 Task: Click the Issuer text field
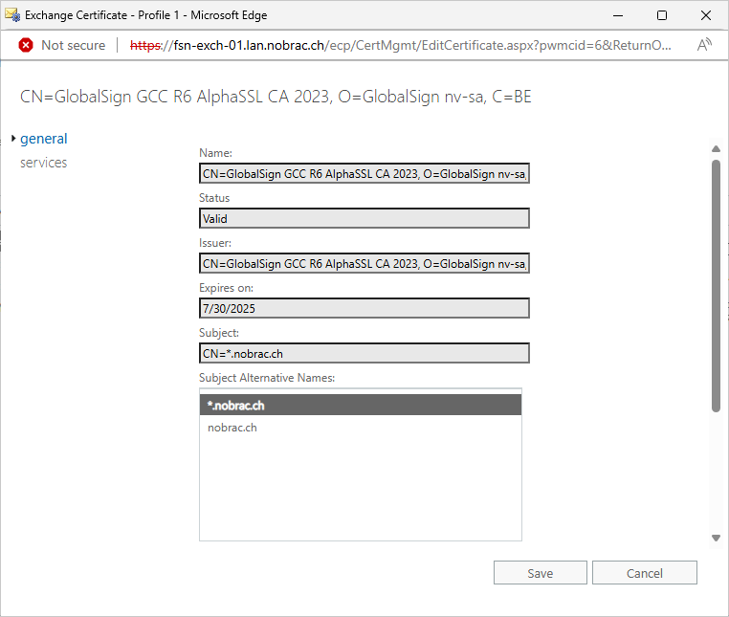(364, 263)
